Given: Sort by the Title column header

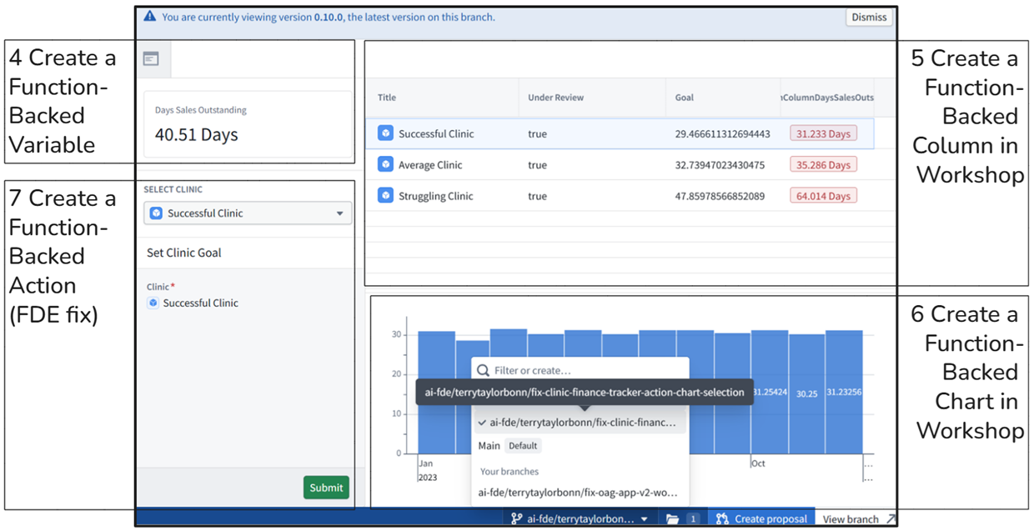Looking at the screenshot, I should (386, 98).
